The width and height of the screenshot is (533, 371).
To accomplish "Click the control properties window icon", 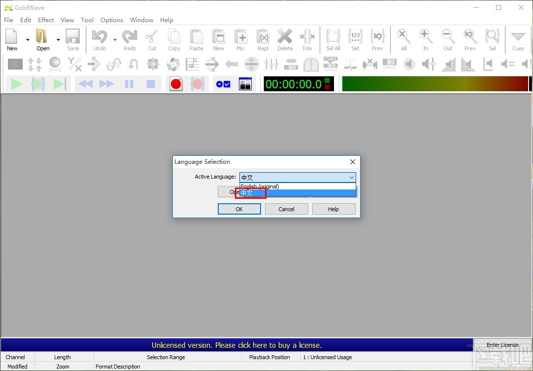I will coord(245,84).
